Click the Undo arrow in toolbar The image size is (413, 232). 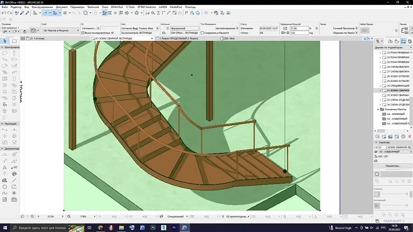click(4, 13)
